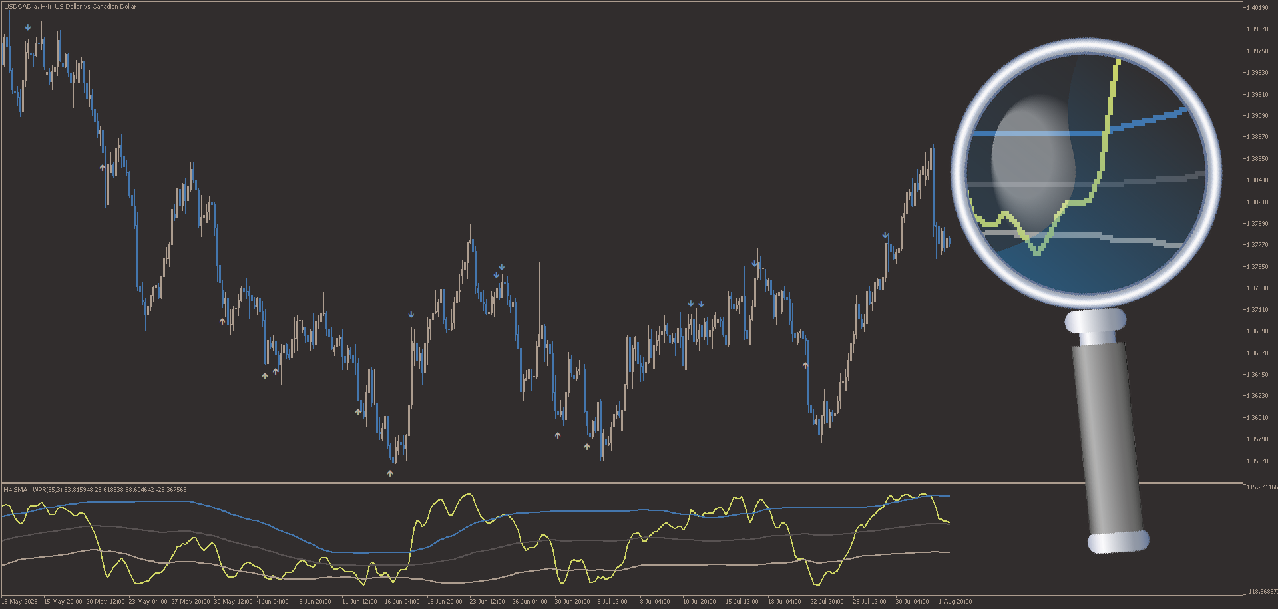This screenshot has width=1278, height=609.
Task: Click the 23 Jun 12:00 time label
Action: pyautogui.click(x=487, y=602)
